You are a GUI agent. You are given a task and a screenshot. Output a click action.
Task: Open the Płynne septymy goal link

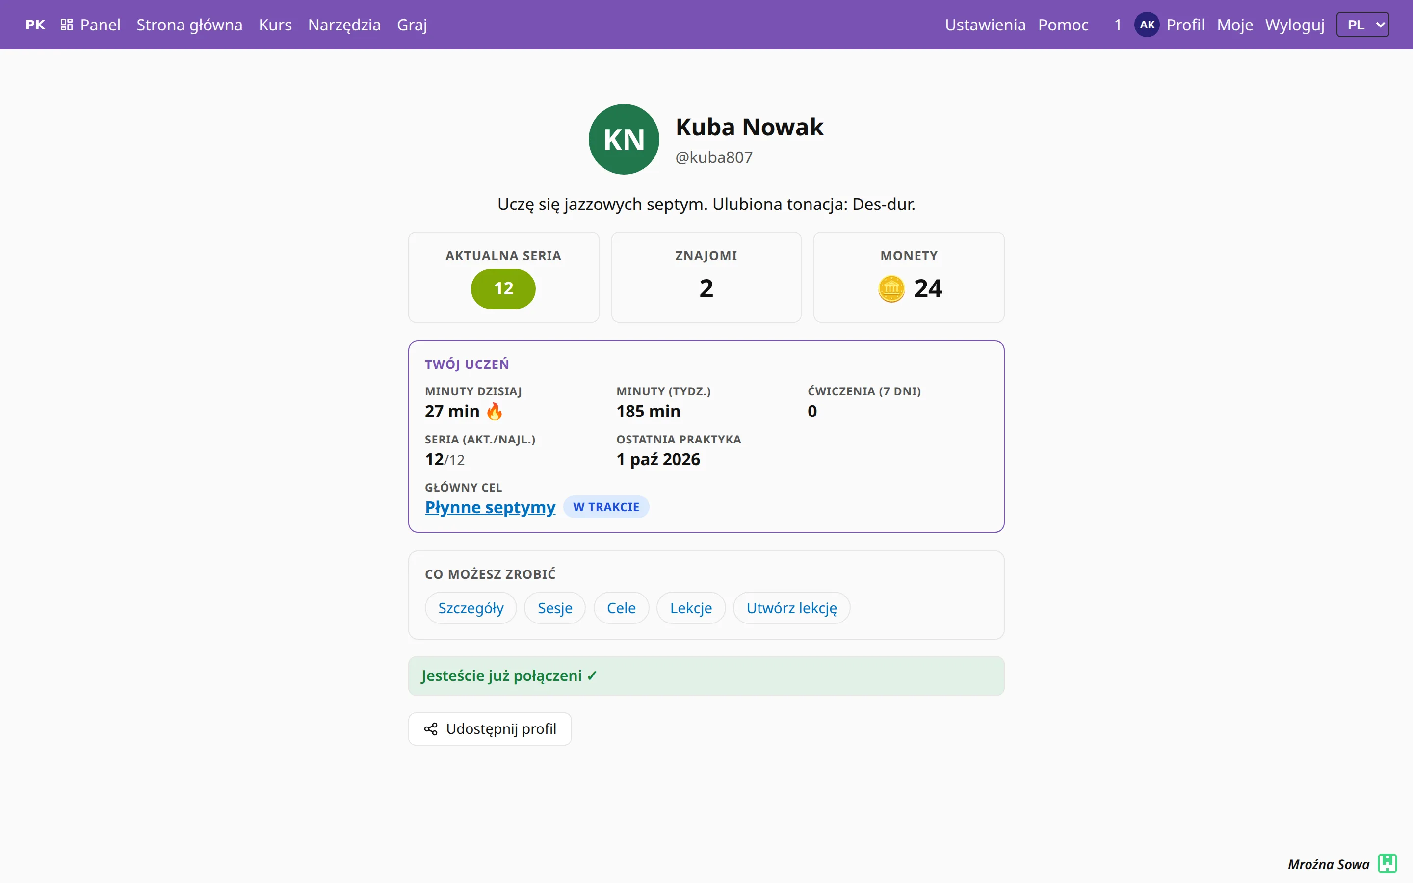[490, 507]
